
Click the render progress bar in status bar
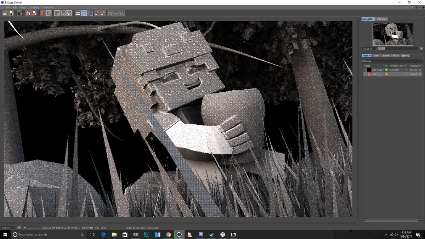[x=32, y=227]
